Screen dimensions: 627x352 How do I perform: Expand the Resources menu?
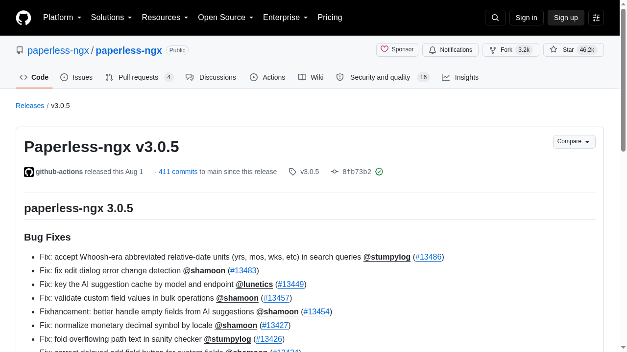tap(165, 18)
